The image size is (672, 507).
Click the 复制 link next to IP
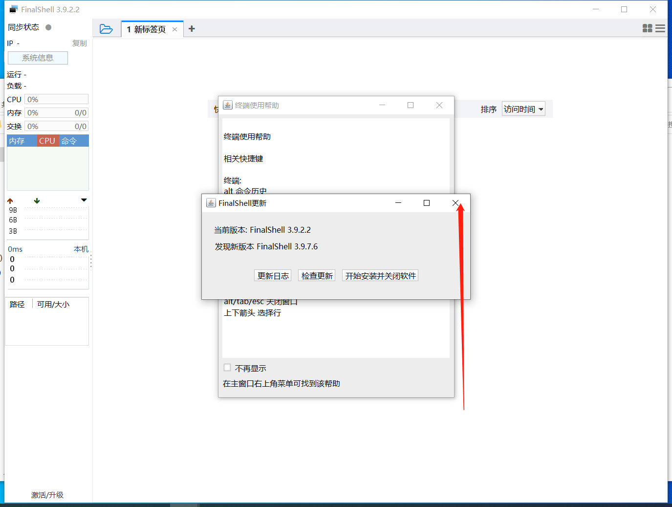coord(80,43)
